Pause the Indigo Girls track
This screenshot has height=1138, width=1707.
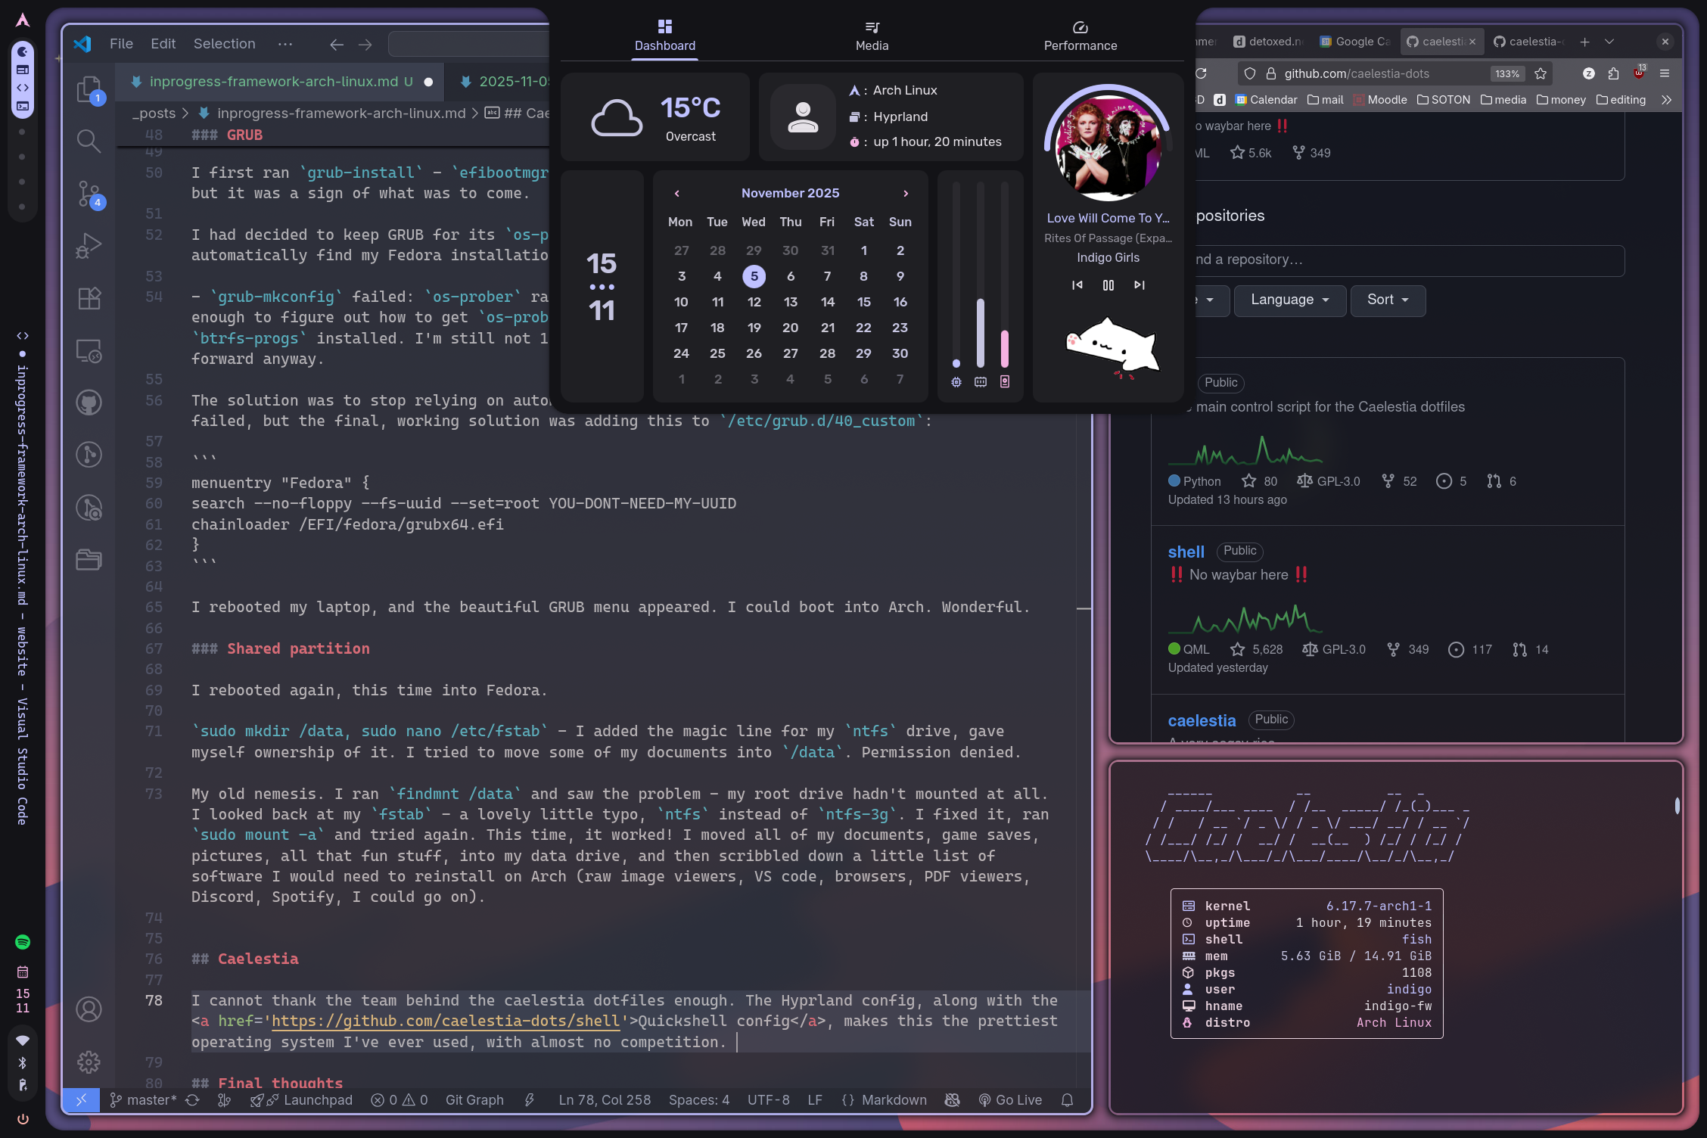1108,285
